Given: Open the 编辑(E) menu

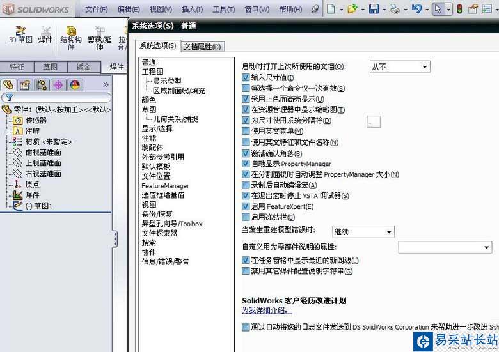Looking at the screenshot, I should [x=129, y=10].
